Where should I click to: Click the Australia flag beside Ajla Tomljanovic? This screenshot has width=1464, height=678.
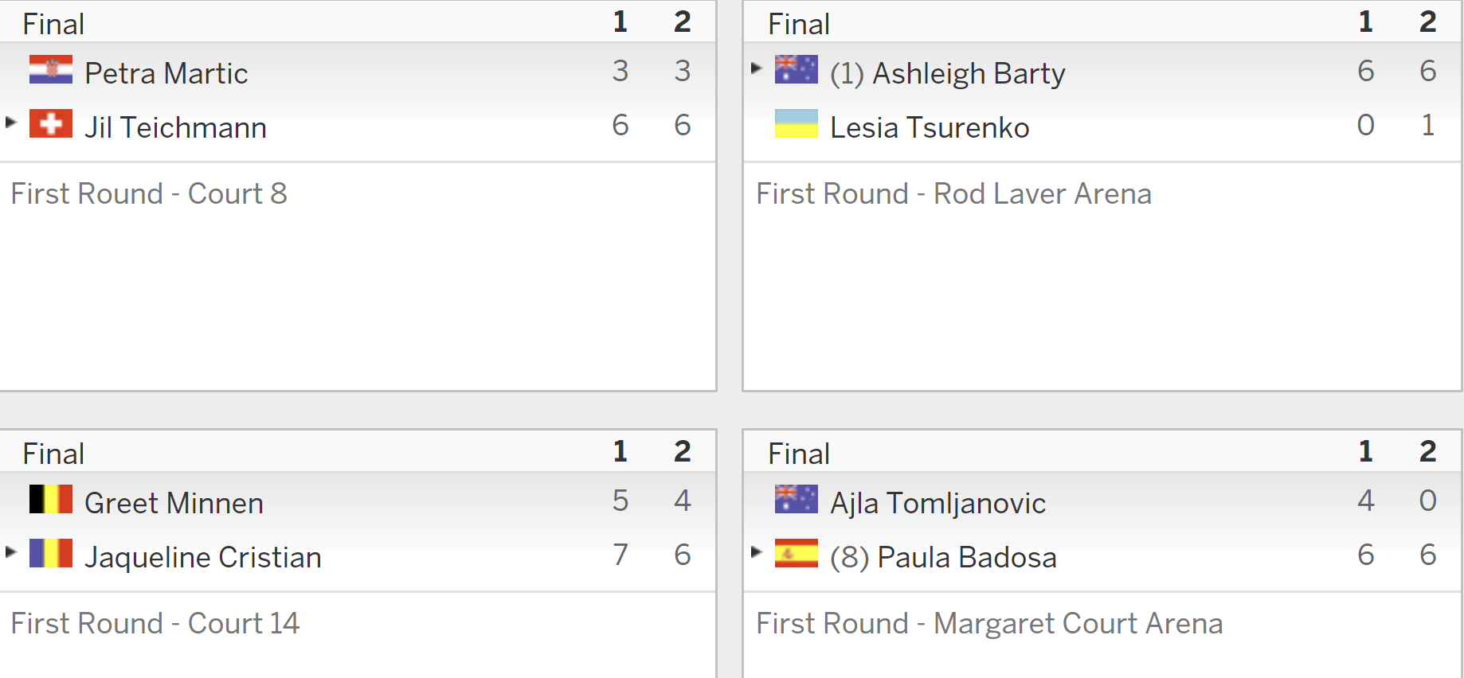[797, 499]
